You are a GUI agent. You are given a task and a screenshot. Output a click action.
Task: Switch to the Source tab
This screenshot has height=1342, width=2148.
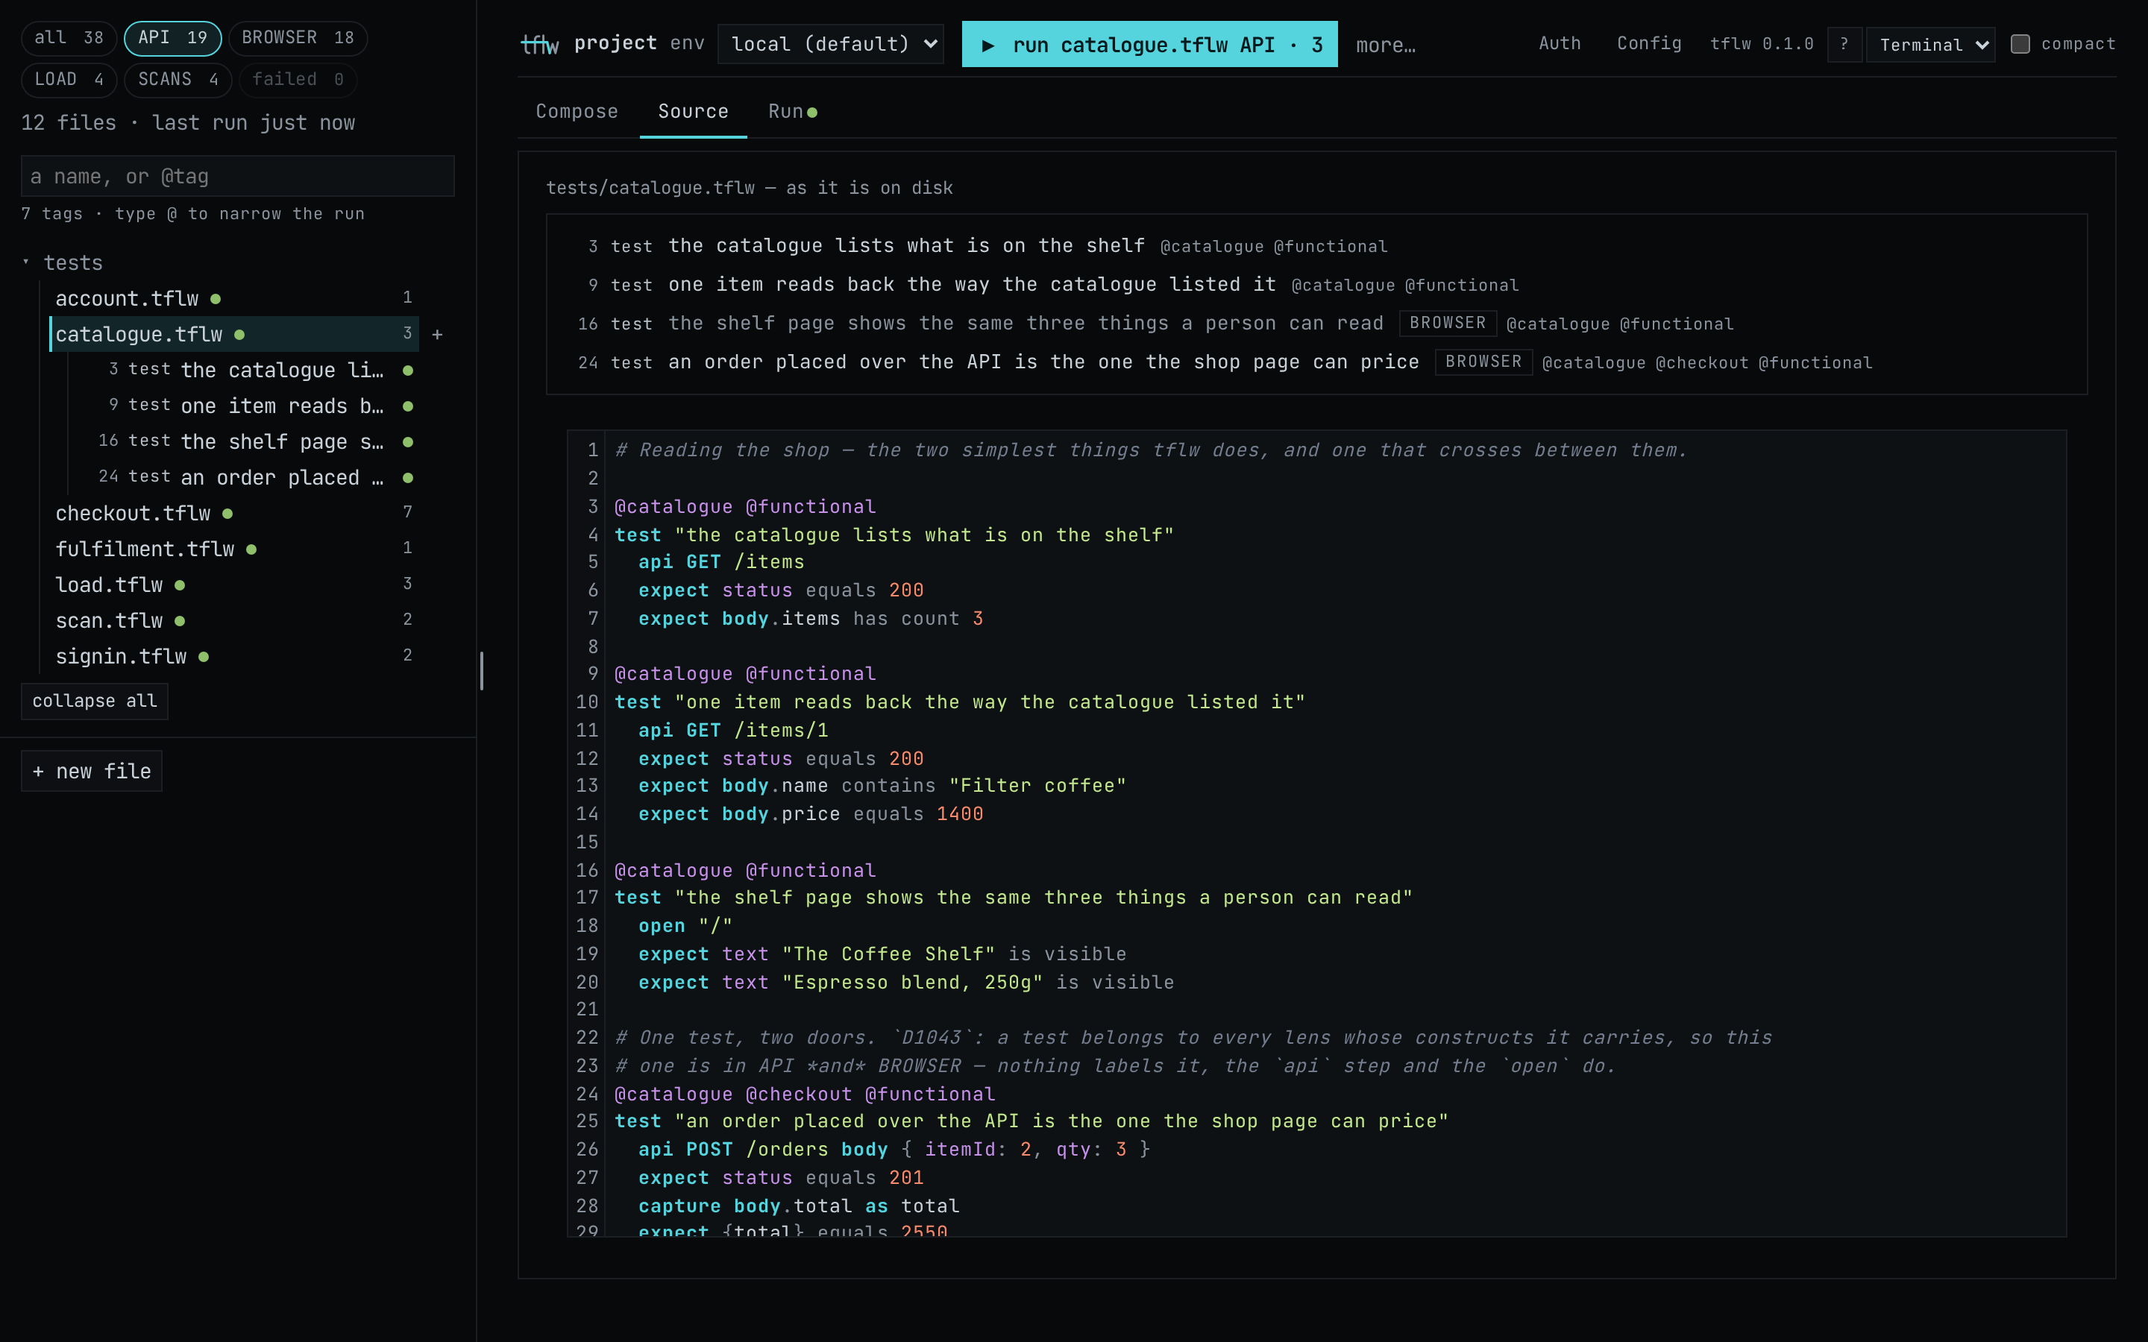693,111
